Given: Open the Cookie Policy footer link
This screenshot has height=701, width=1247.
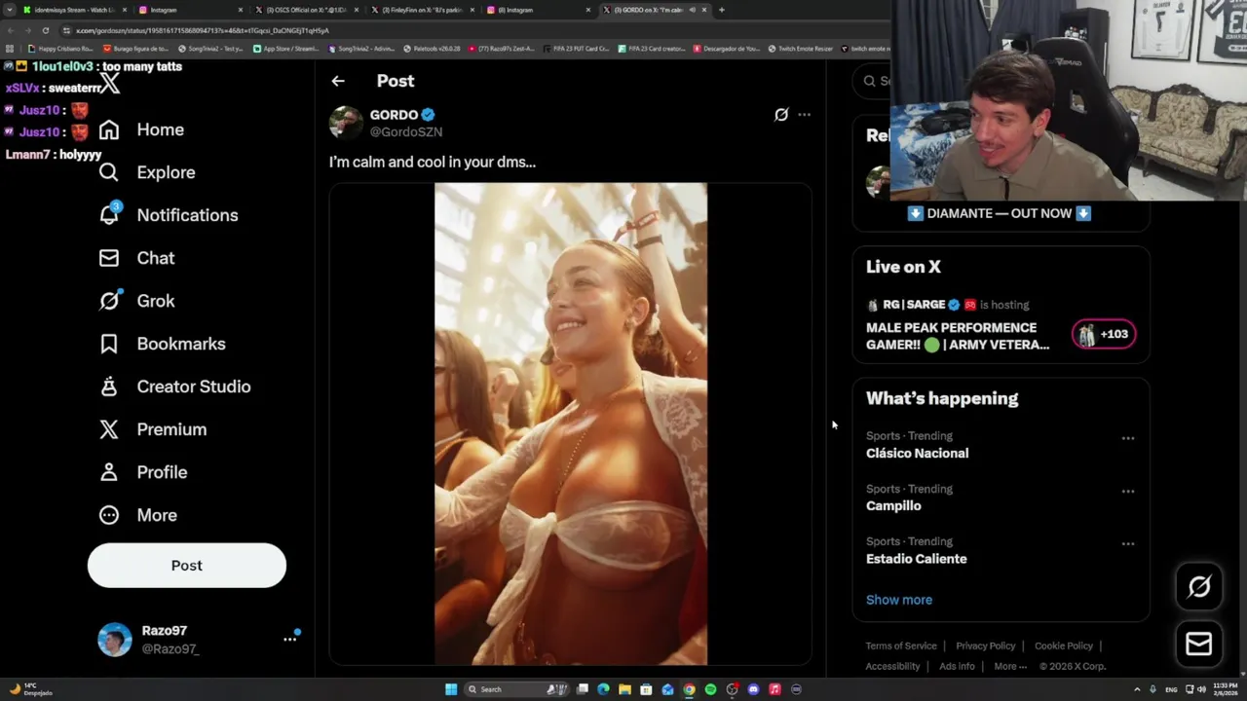Looking at the screenshot, I should [x=1064, y=646].
